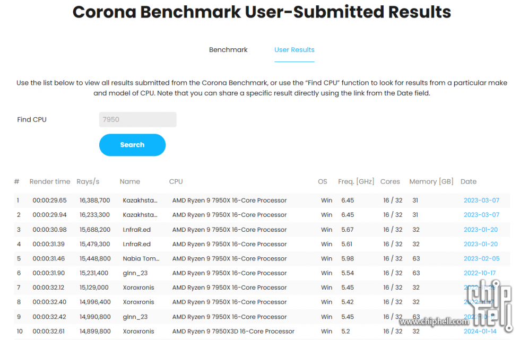520x340 pixels.
Task: Click the Cores column header
Action: click(390, 181)
